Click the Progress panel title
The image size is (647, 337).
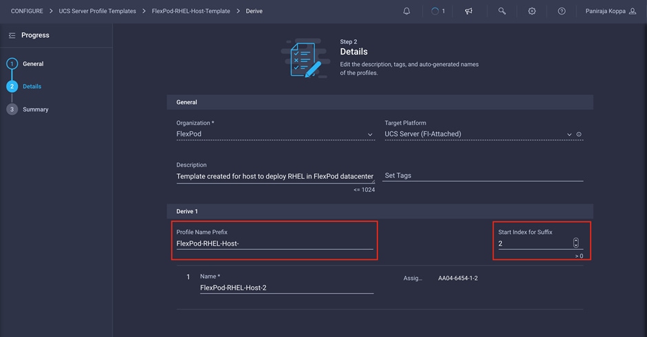click(35, 36)
